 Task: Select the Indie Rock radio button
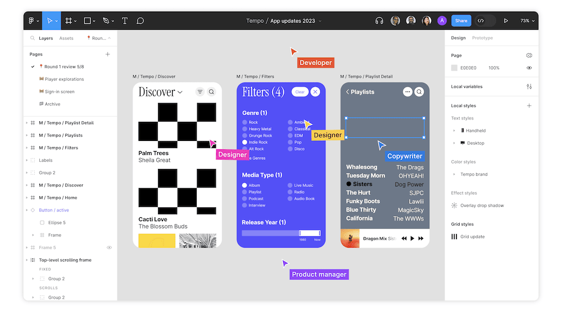[245, 142]
